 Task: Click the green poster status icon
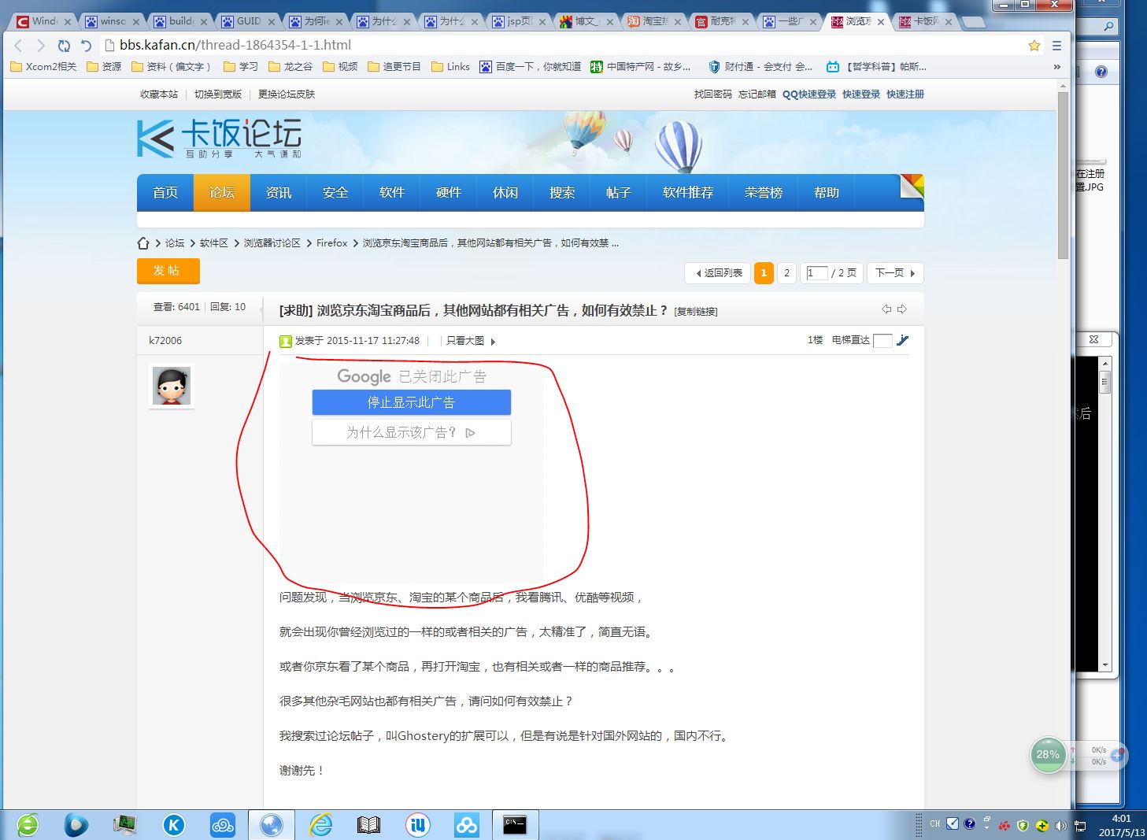285,341
